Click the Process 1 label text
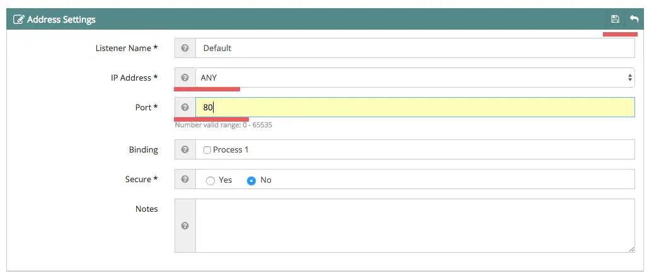This screenshot has width=649, height=278. click(231, 149)
